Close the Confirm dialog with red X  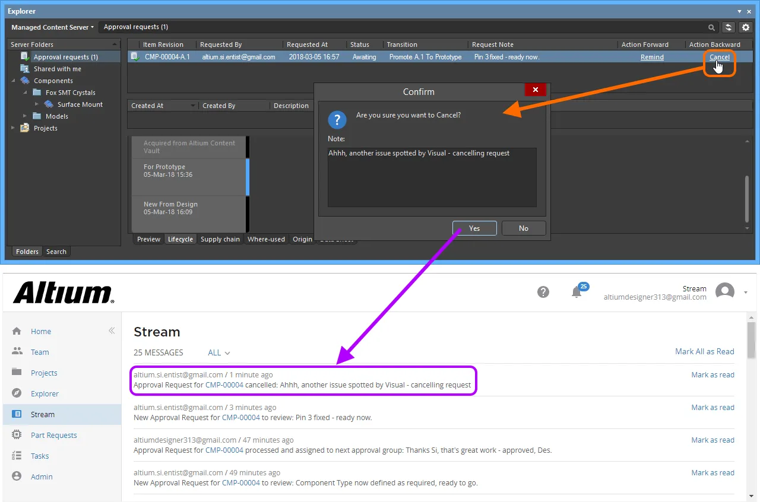tap(535, 90)
